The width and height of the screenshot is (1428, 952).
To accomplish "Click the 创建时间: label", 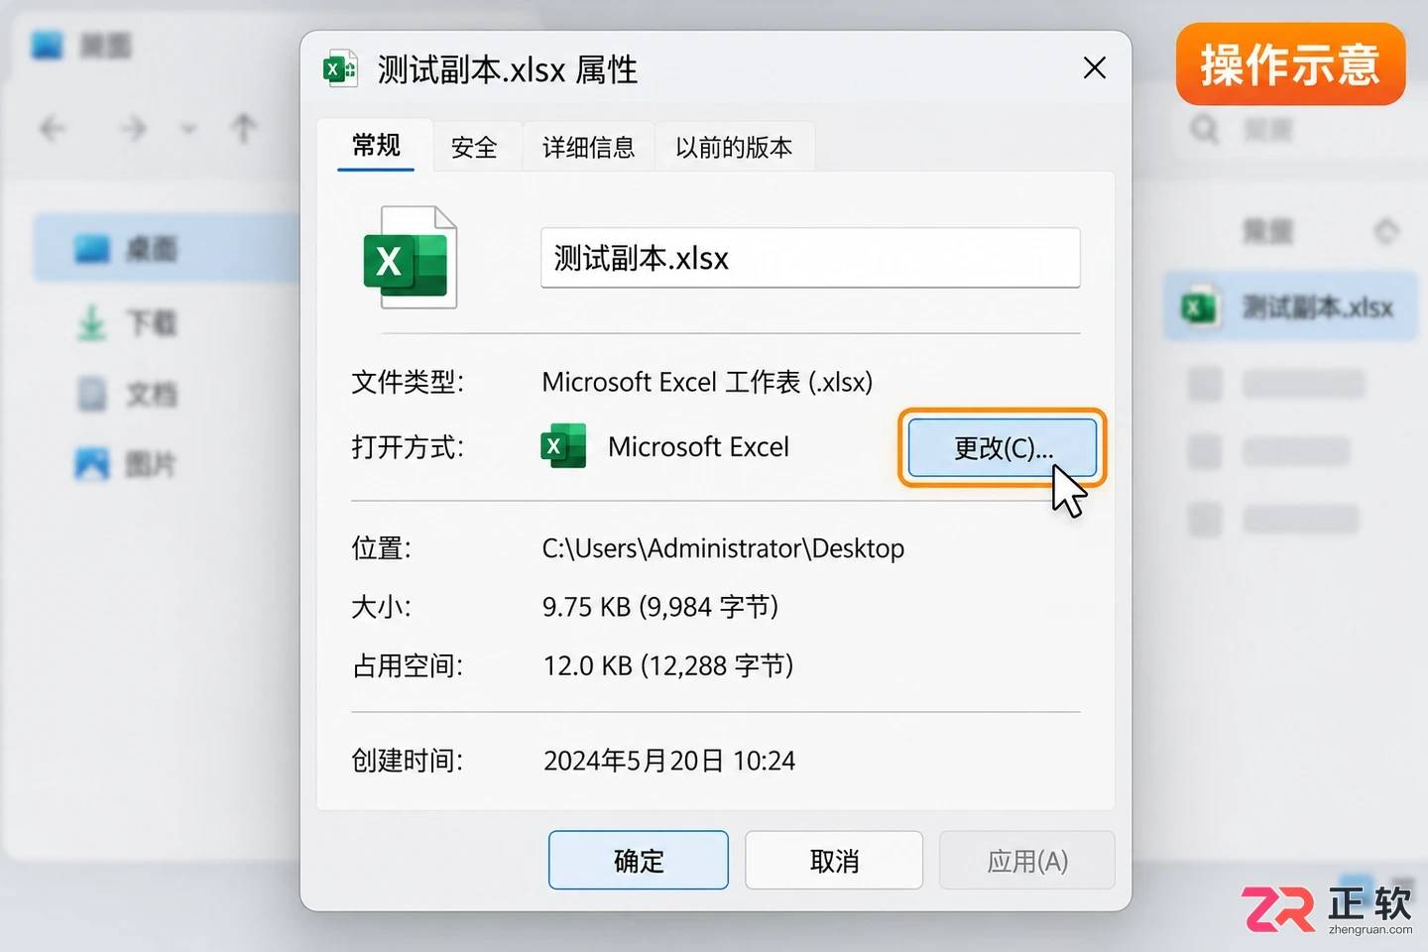I will (408, 761).
